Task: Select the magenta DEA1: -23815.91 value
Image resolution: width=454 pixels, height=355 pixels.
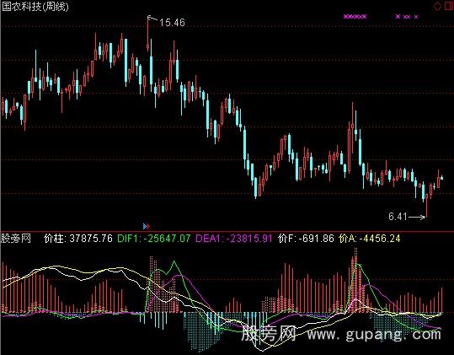Action: click(234, 239)
